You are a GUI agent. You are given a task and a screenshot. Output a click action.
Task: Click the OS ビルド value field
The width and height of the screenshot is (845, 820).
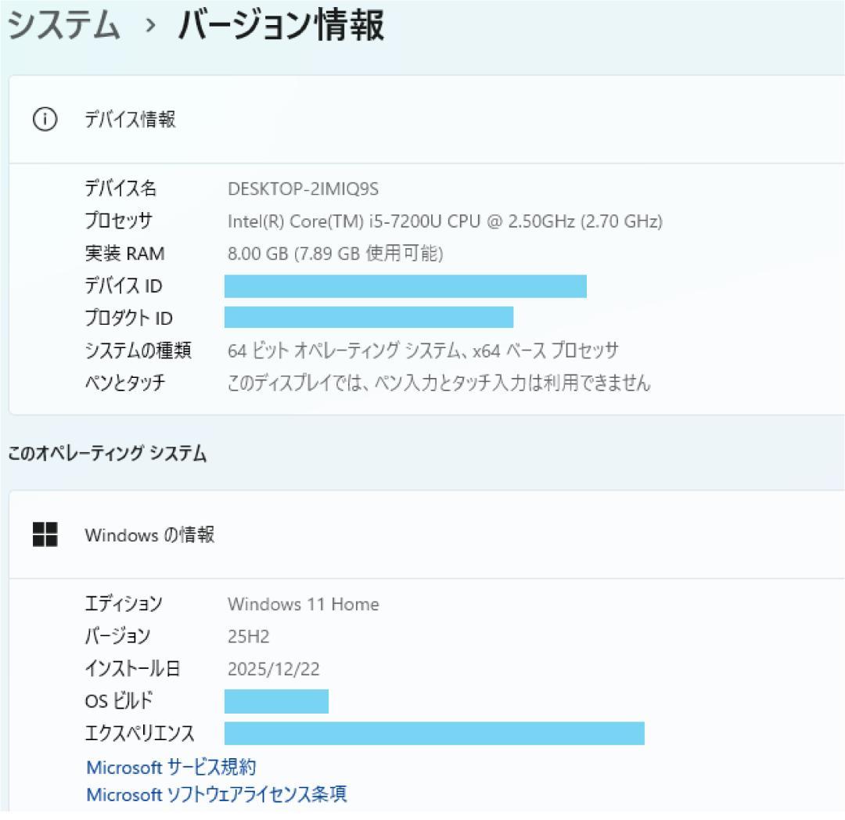pos(275,701)
